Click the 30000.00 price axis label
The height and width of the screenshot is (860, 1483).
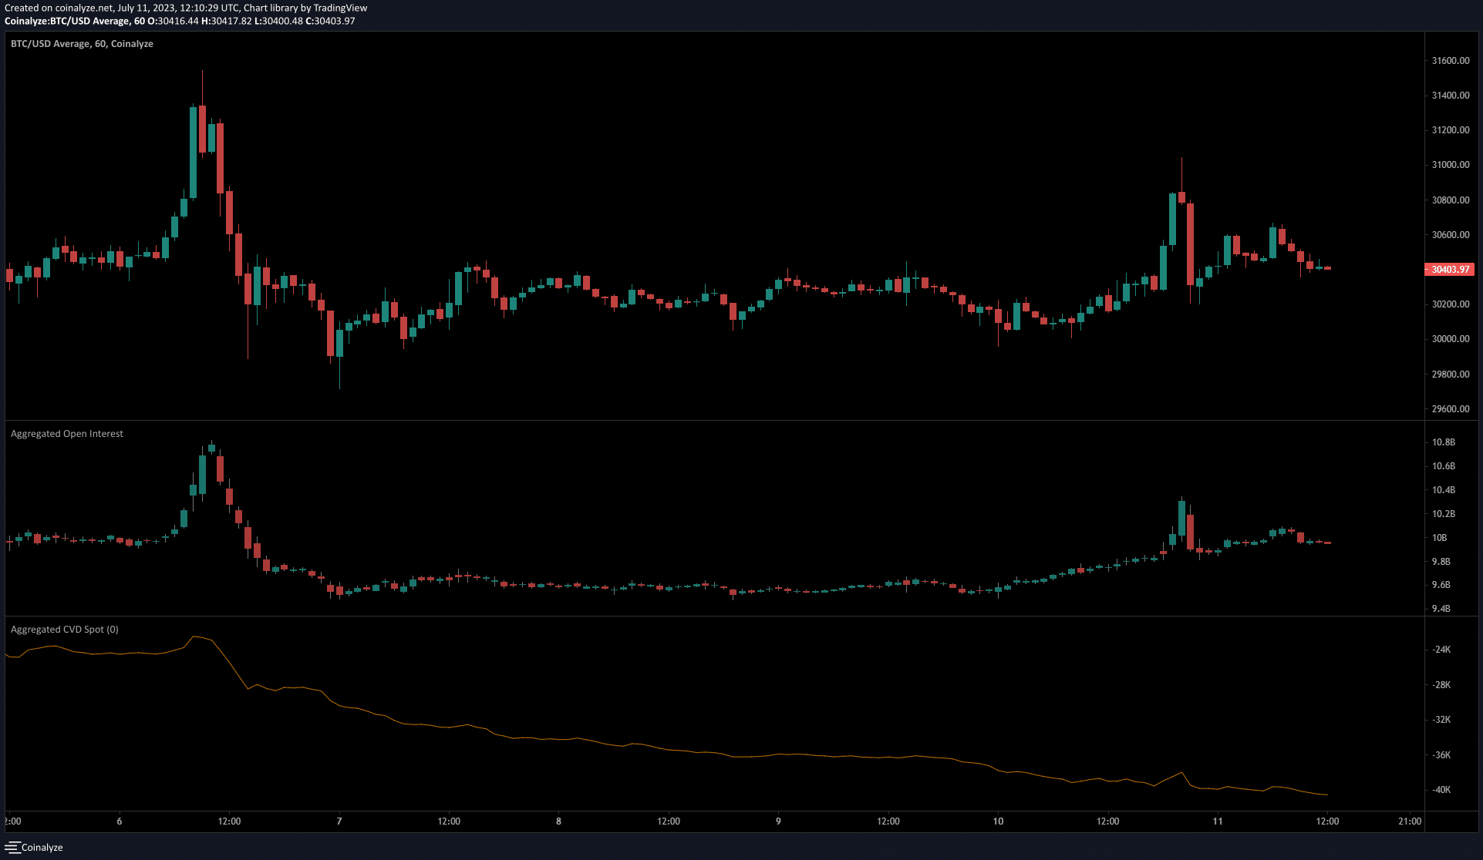[1451, 339]
